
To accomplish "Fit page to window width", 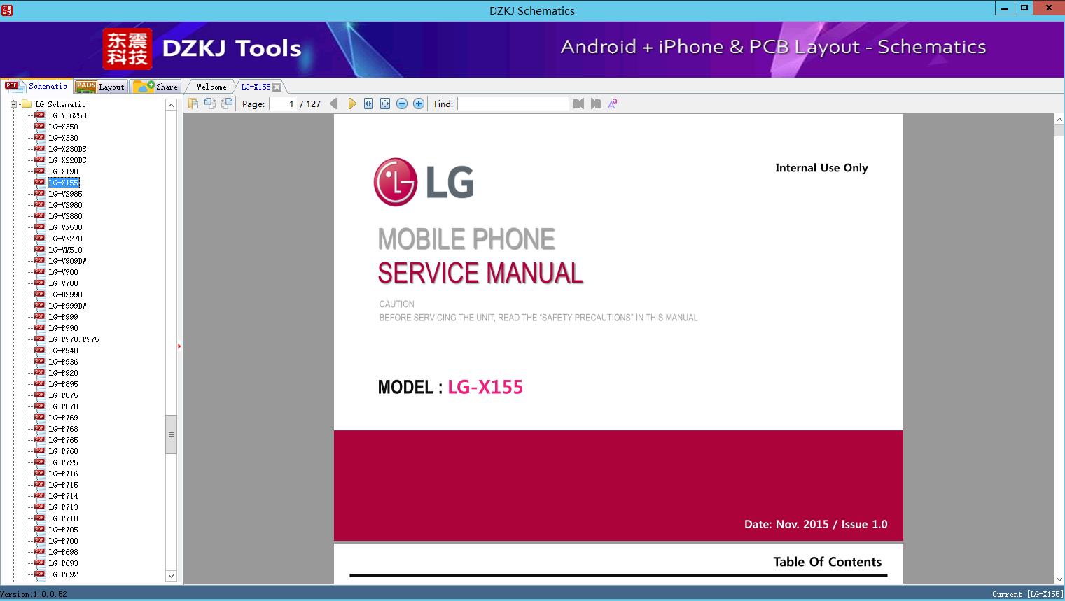I will (366, 104).
